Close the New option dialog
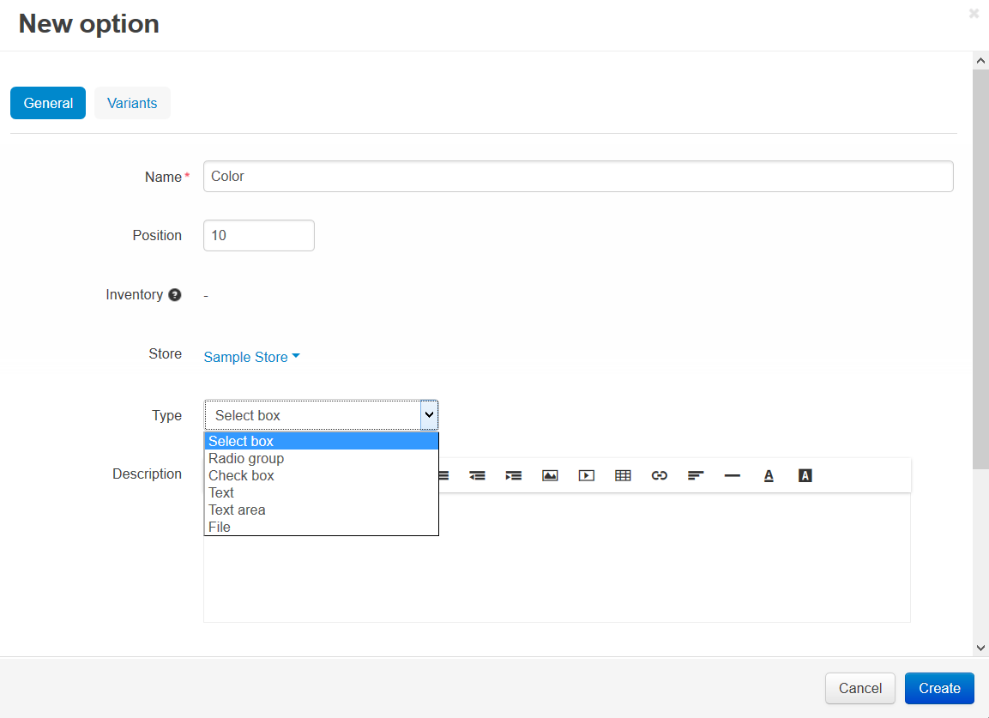The image size is (989, 718). [974, 13]
